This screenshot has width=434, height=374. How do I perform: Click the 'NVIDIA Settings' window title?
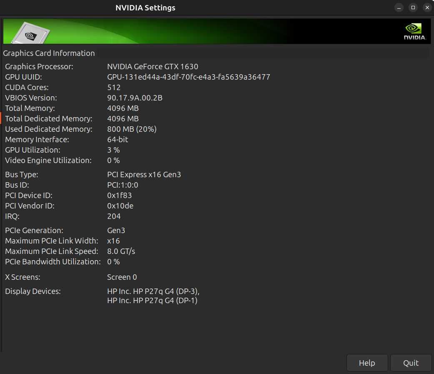[x=146, y=8]
